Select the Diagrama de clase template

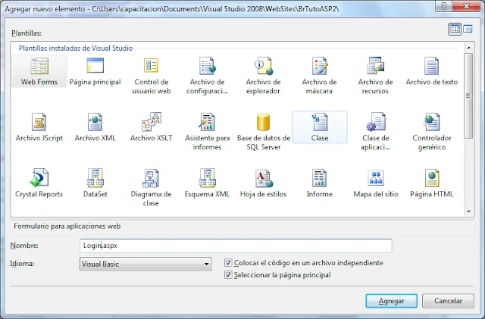151,188
